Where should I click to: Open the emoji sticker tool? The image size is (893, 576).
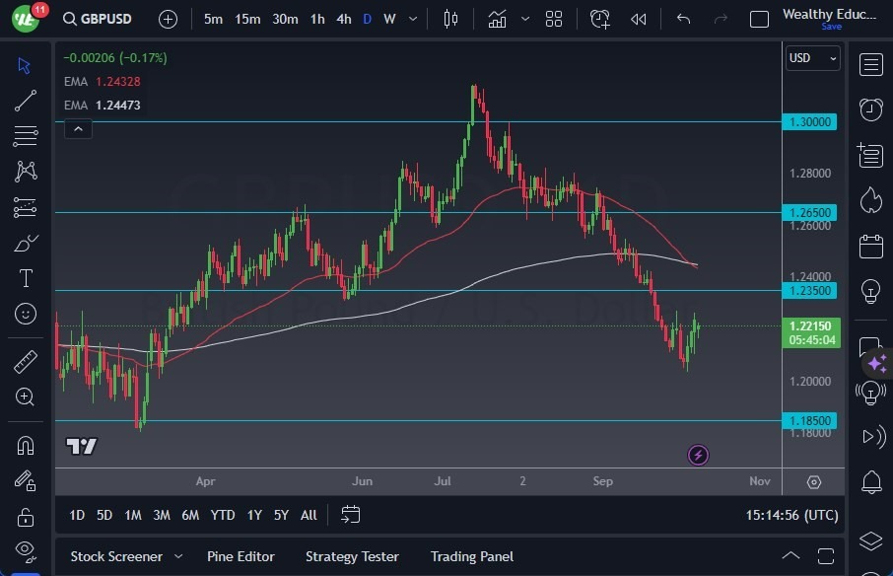pos(25,314)
